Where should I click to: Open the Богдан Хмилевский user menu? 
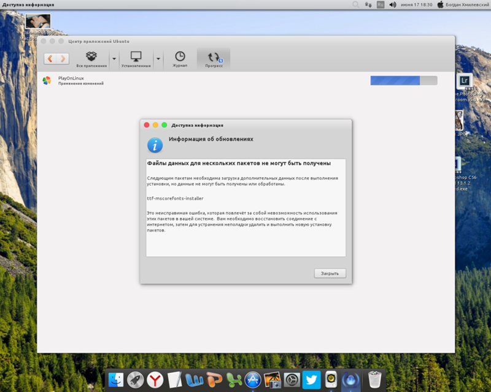click(x=463, y=4)
